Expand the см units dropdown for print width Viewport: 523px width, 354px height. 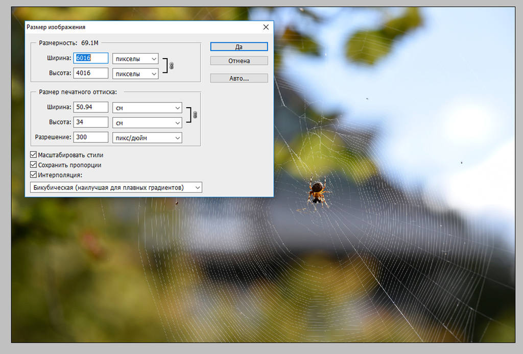coord(147,108)
